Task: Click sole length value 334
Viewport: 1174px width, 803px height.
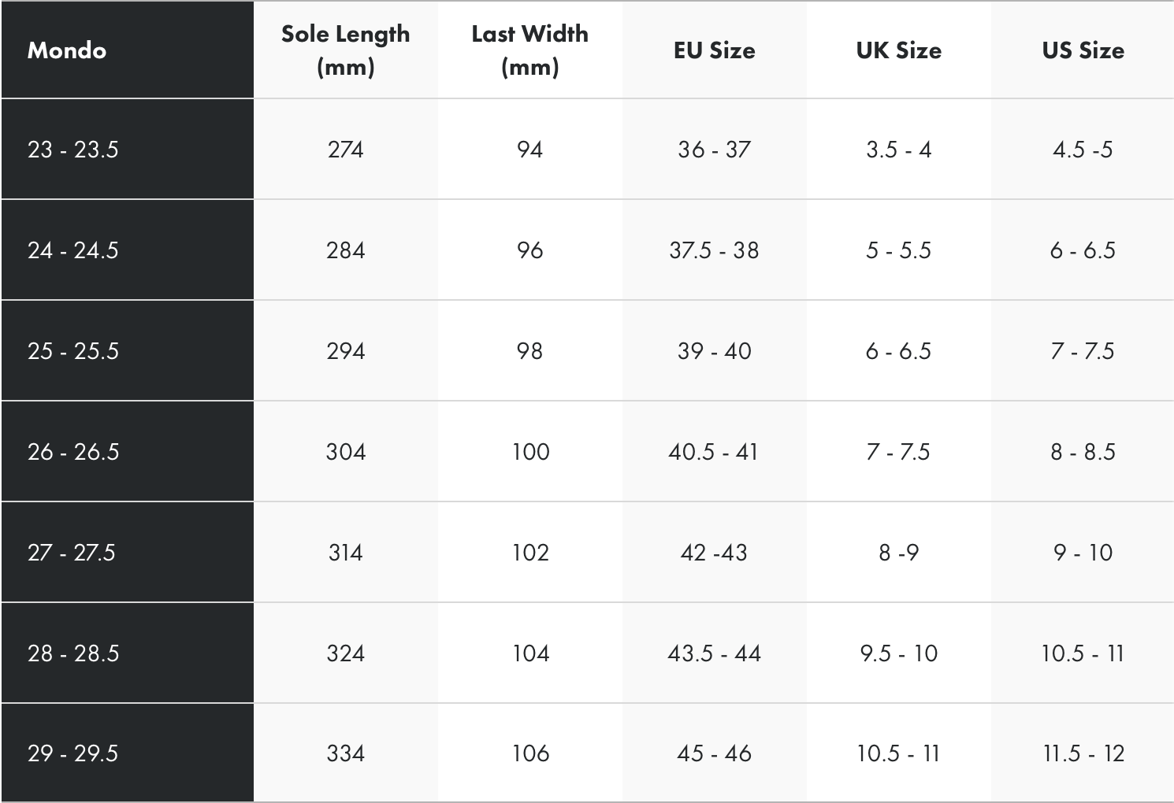Action: [x=345, y=753]
